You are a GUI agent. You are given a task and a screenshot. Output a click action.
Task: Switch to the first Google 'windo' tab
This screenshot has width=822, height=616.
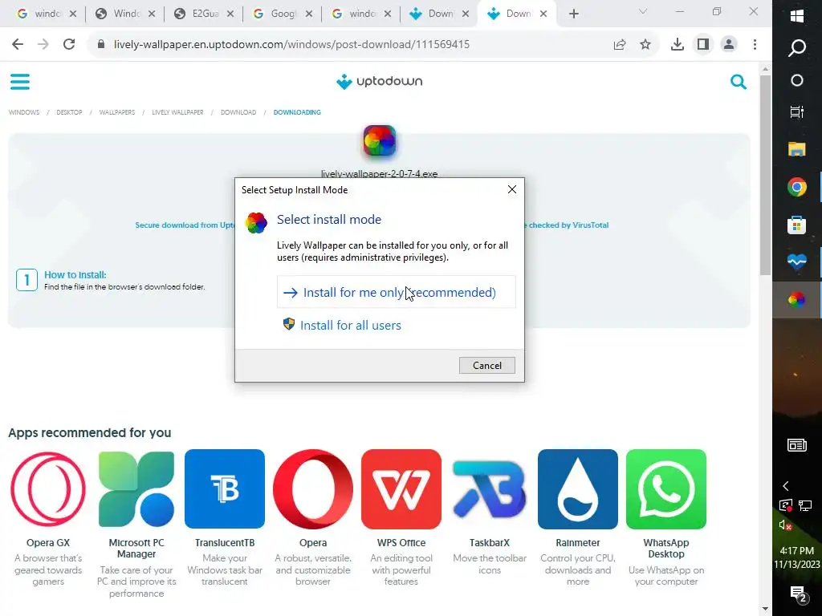click(x=46, y=14)
